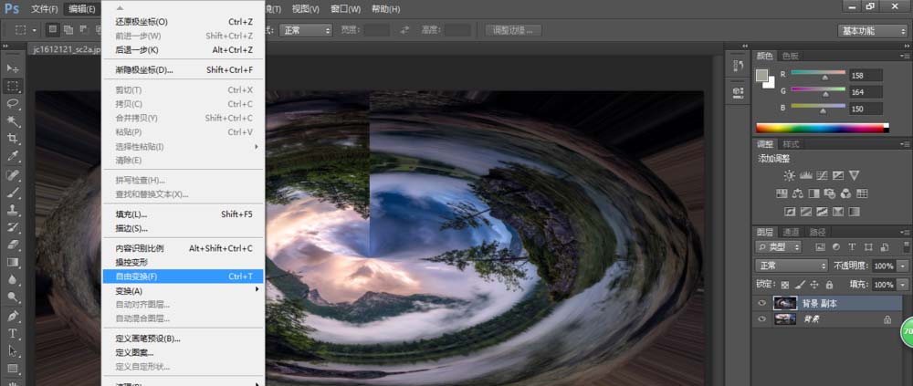Select the Move tool
This screenshot has height=386, width=913.
click(x=13, y=68)
